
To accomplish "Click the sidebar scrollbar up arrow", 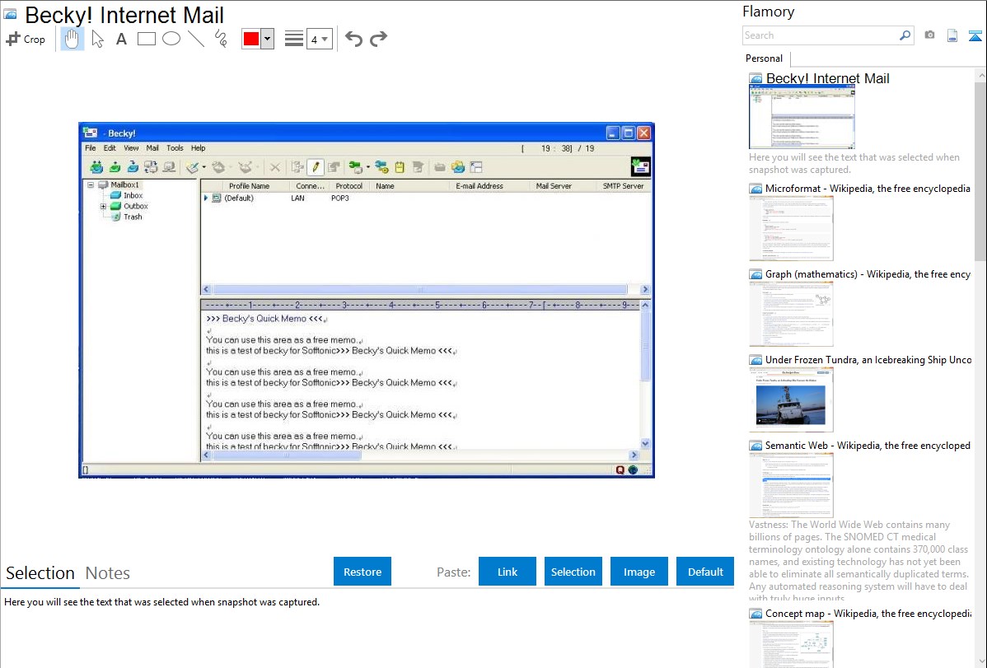I will pyautogui.click(x=980, y=75).
